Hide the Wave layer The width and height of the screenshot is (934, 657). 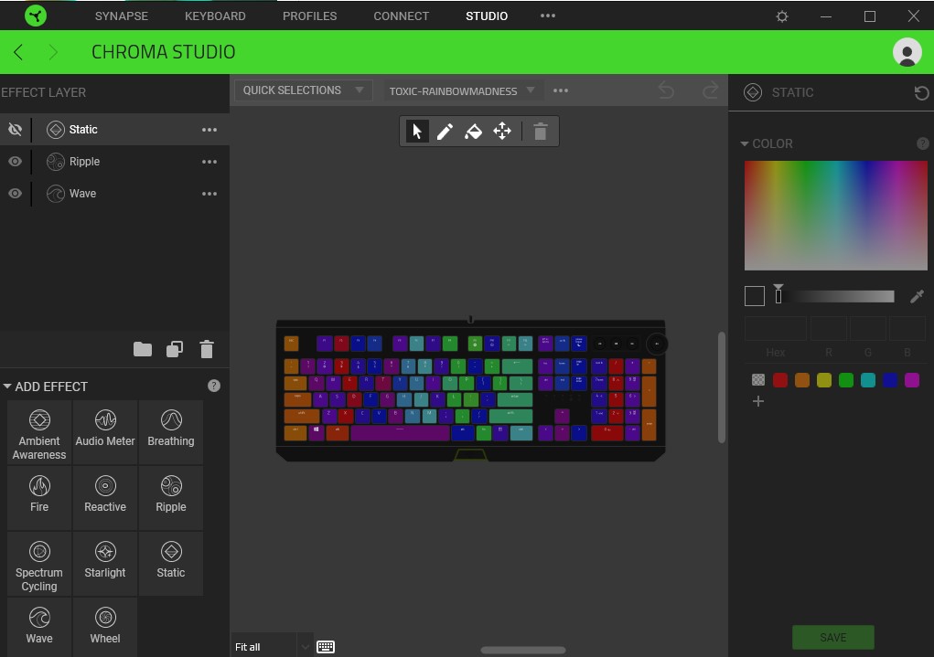tap(15, 194)
